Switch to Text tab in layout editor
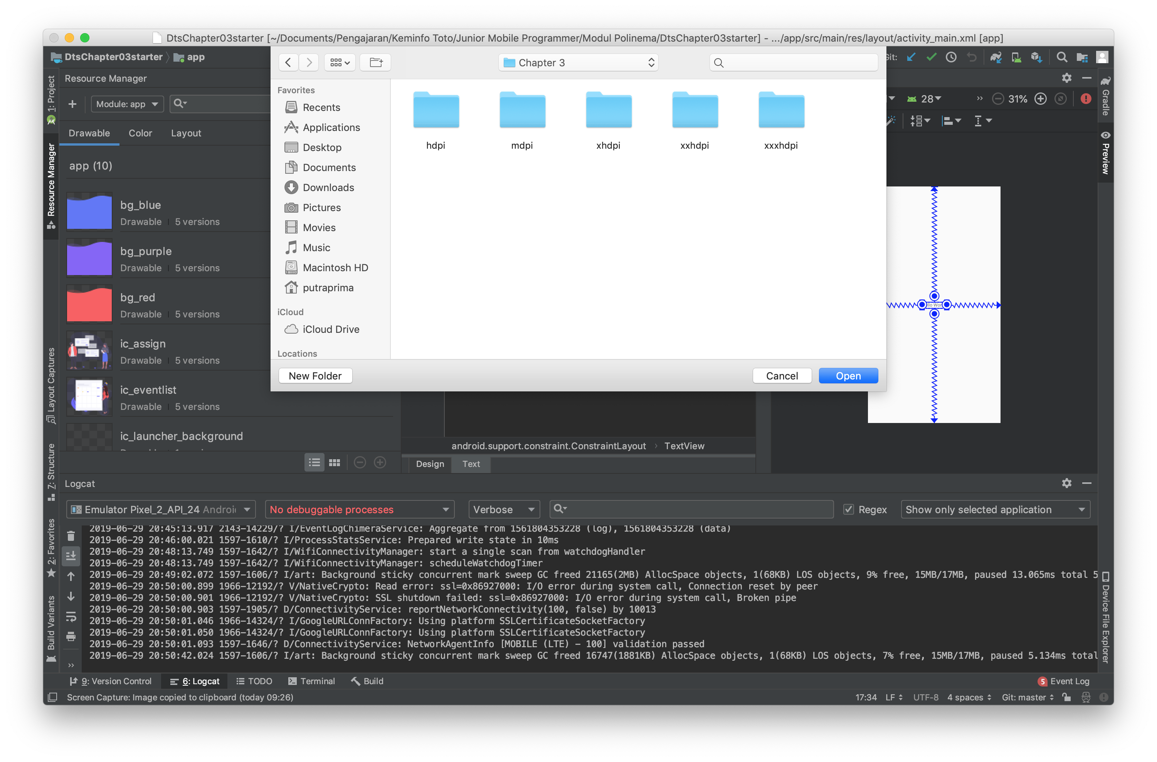1157x762 pixels. [x=471, y=463]
